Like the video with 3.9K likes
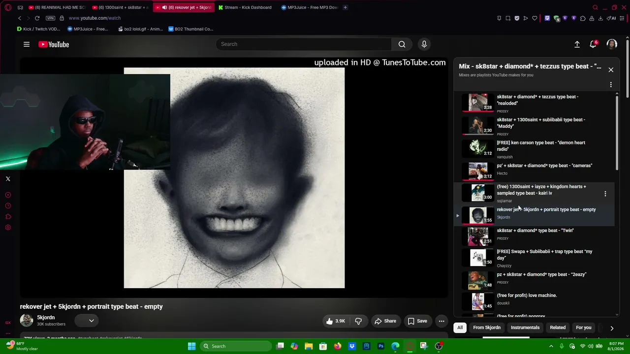This screenshot has width=630, height=354. click(x=335, y=321)
